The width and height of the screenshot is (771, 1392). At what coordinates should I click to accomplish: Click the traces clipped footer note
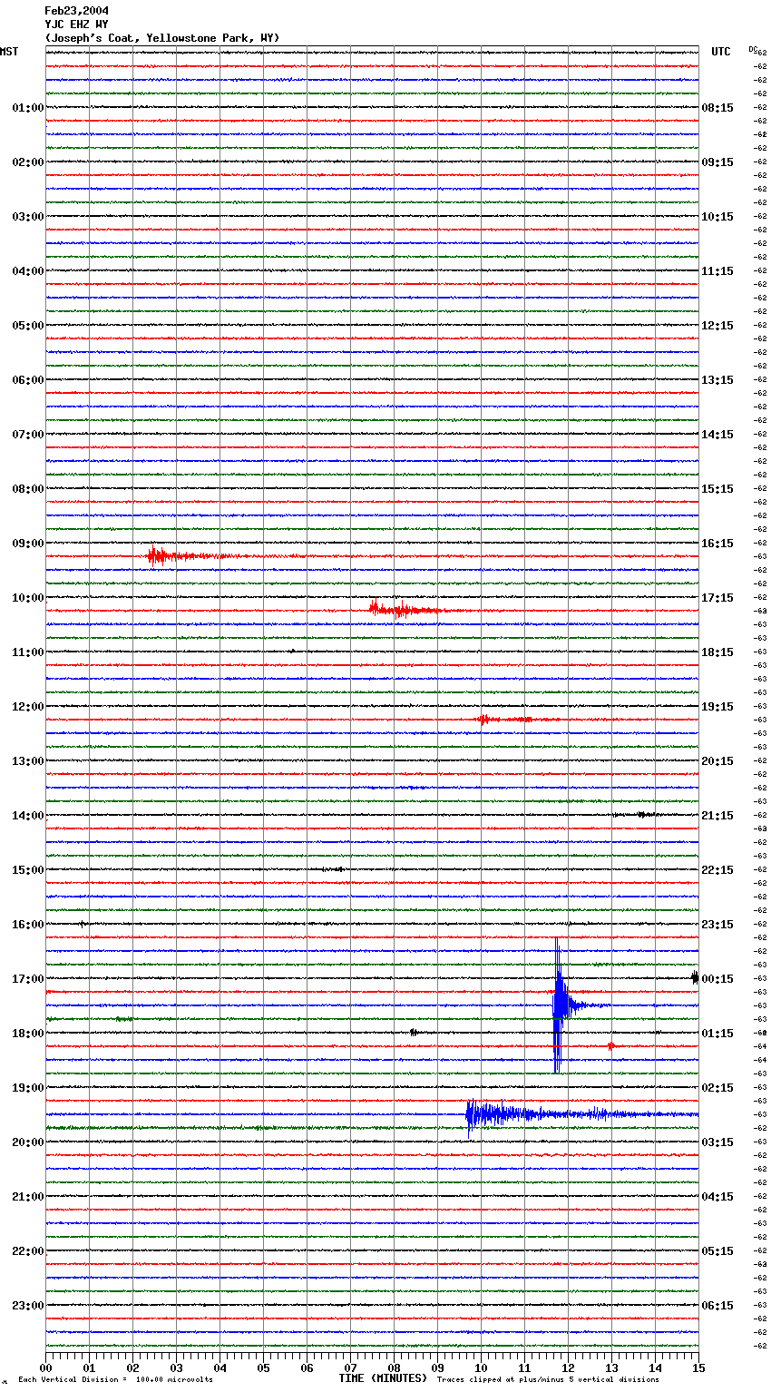pyautogui.click(x=548, y=1380)
